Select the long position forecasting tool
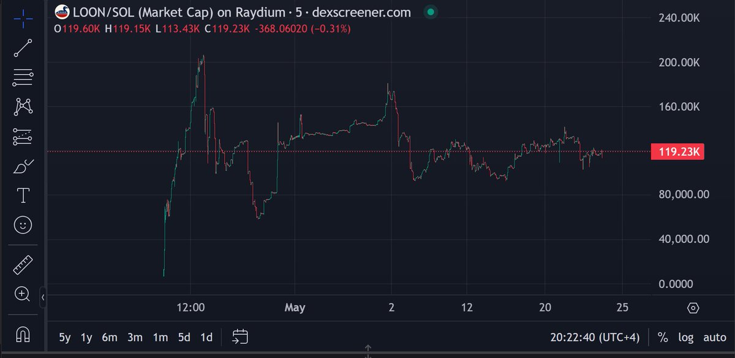Viewport: 735px width, 358px height. pyautogui.click(x=23, y=137)
